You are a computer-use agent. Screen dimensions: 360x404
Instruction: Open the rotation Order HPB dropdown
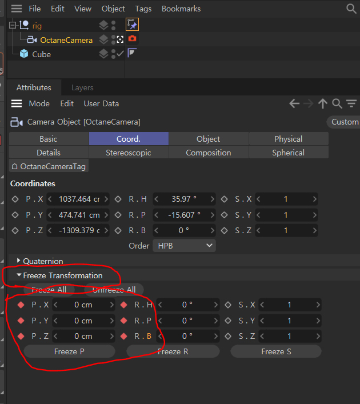pyautogui.click(x=184, y=246)
